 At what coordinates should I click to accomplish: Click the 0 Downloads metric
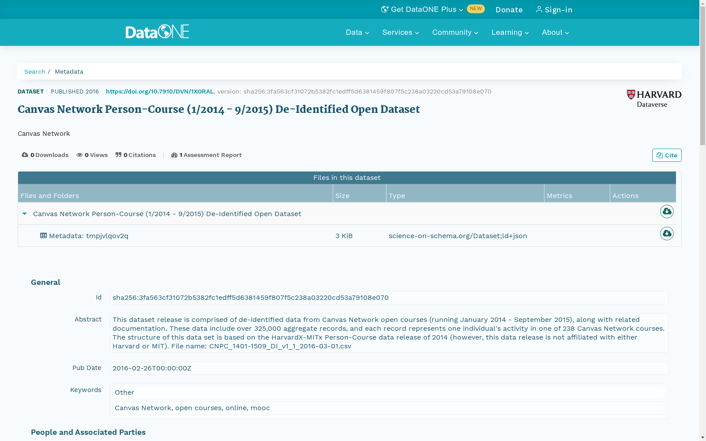[45, 155]
